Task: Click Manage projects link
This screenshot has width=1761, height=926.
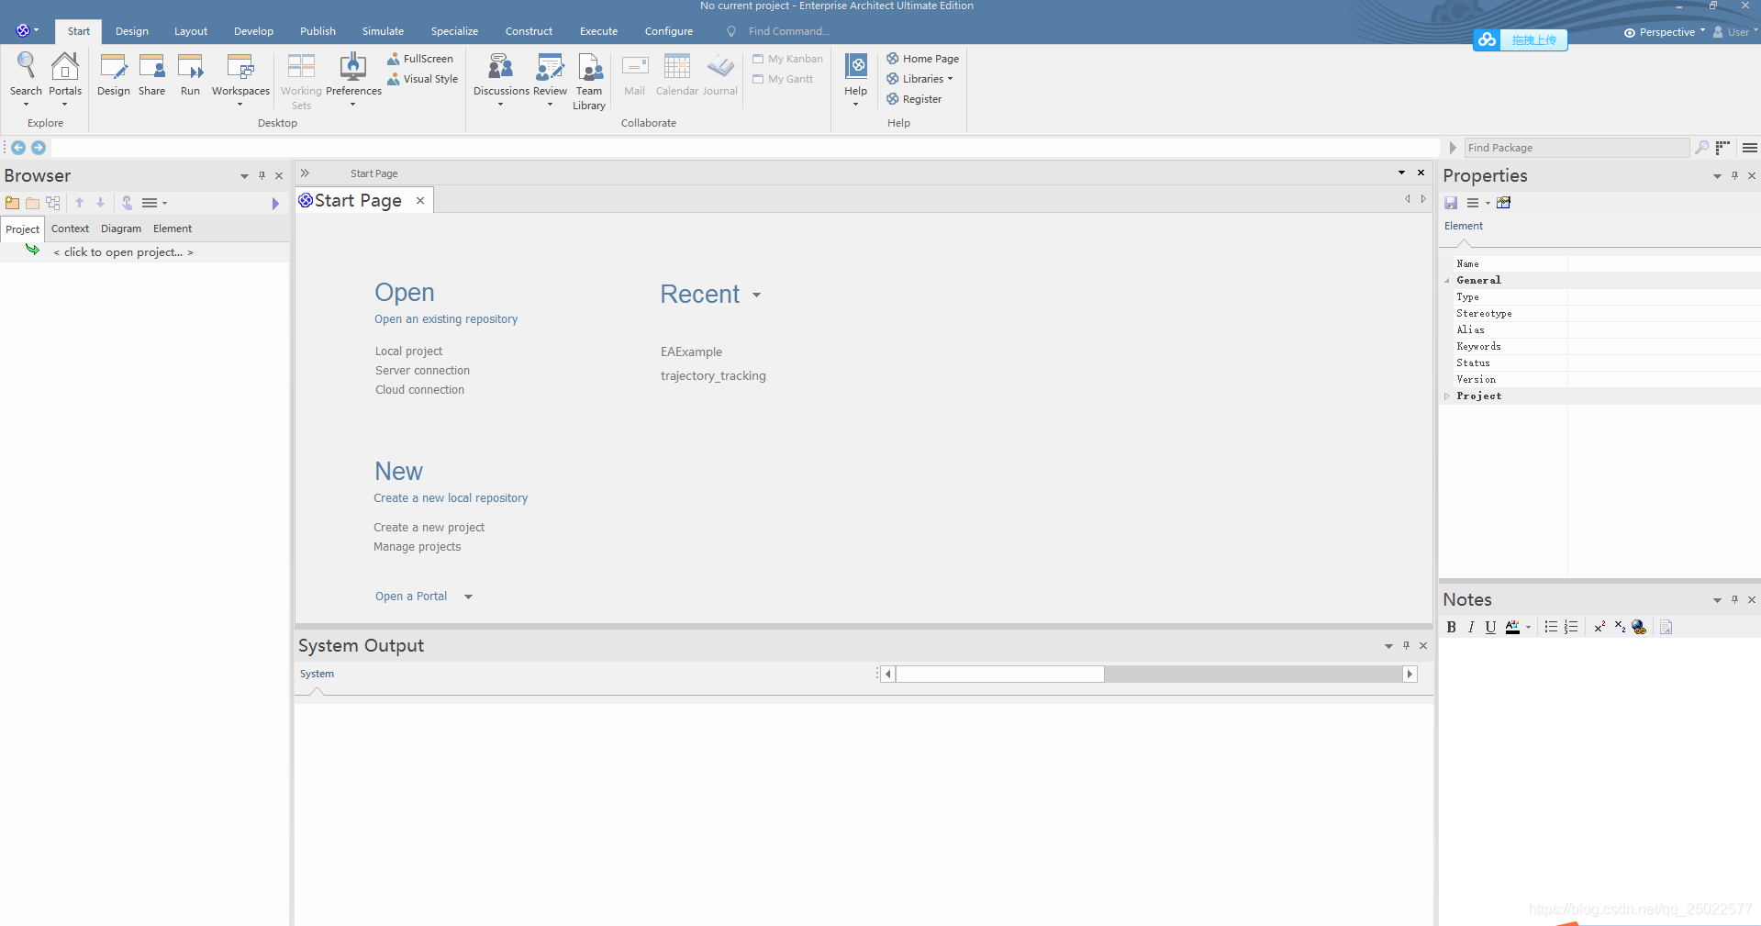Action: [417, 547]
